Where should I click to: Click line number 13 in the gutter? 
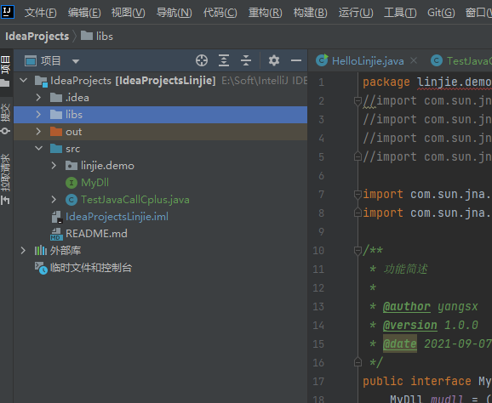point(318,306)
